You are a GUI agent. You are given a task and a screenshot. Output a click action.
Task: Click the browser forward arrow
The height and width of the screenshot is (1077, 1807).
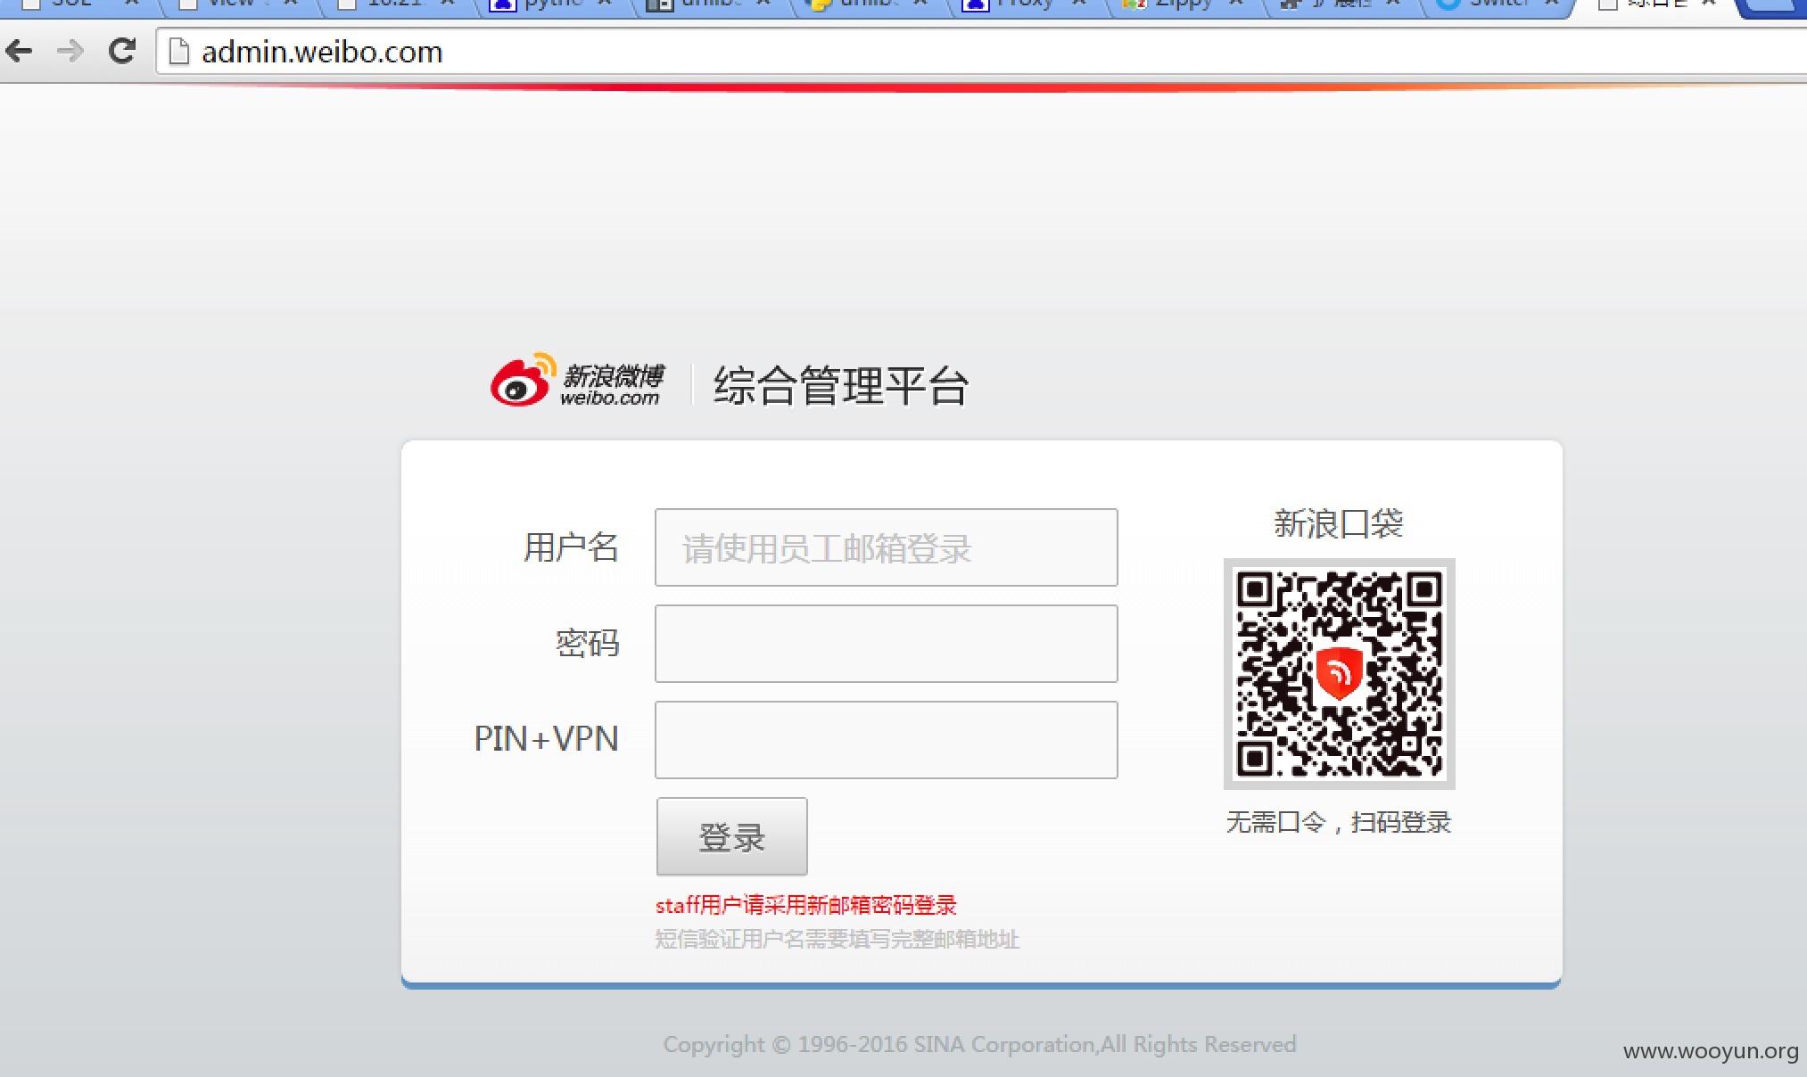(70, 51)
